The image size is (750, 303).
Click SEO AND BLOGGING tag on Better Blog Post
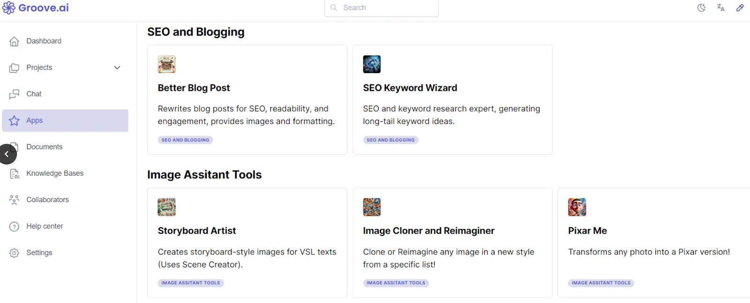(186, 140)
